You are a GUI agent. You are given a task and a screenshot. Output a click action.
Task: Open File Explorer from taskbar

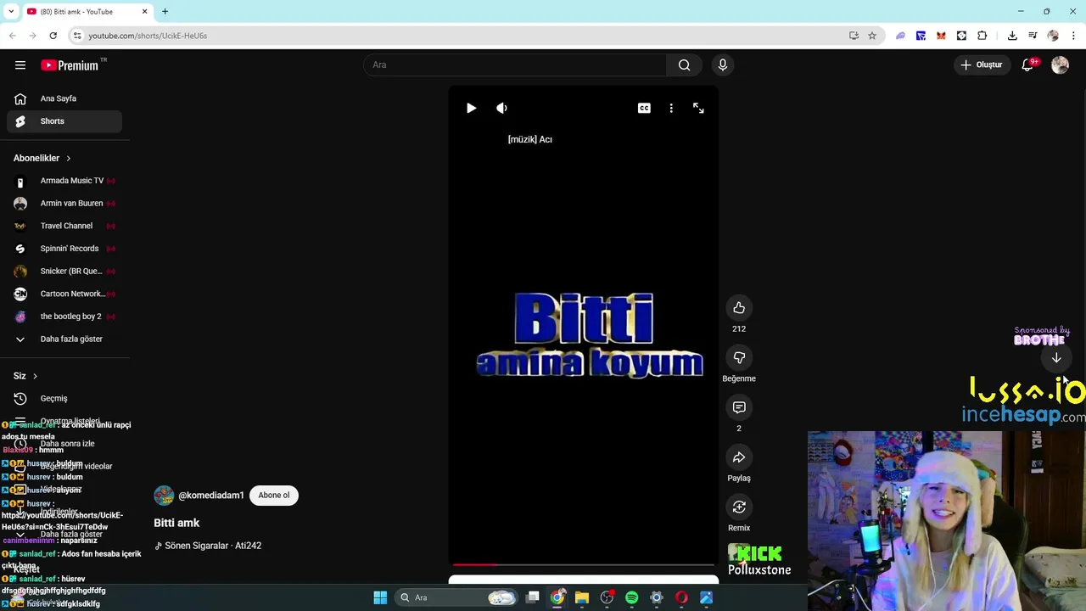[x=582, y=597]
